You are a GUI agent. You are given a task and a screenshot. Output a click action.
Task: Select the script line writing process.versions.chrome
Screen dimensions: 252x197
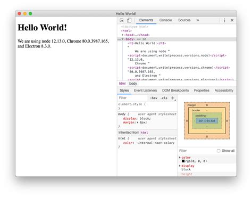click(179, 68)
